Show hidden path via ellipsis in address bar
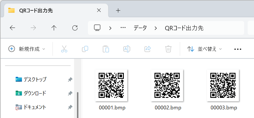 [123, 28]
